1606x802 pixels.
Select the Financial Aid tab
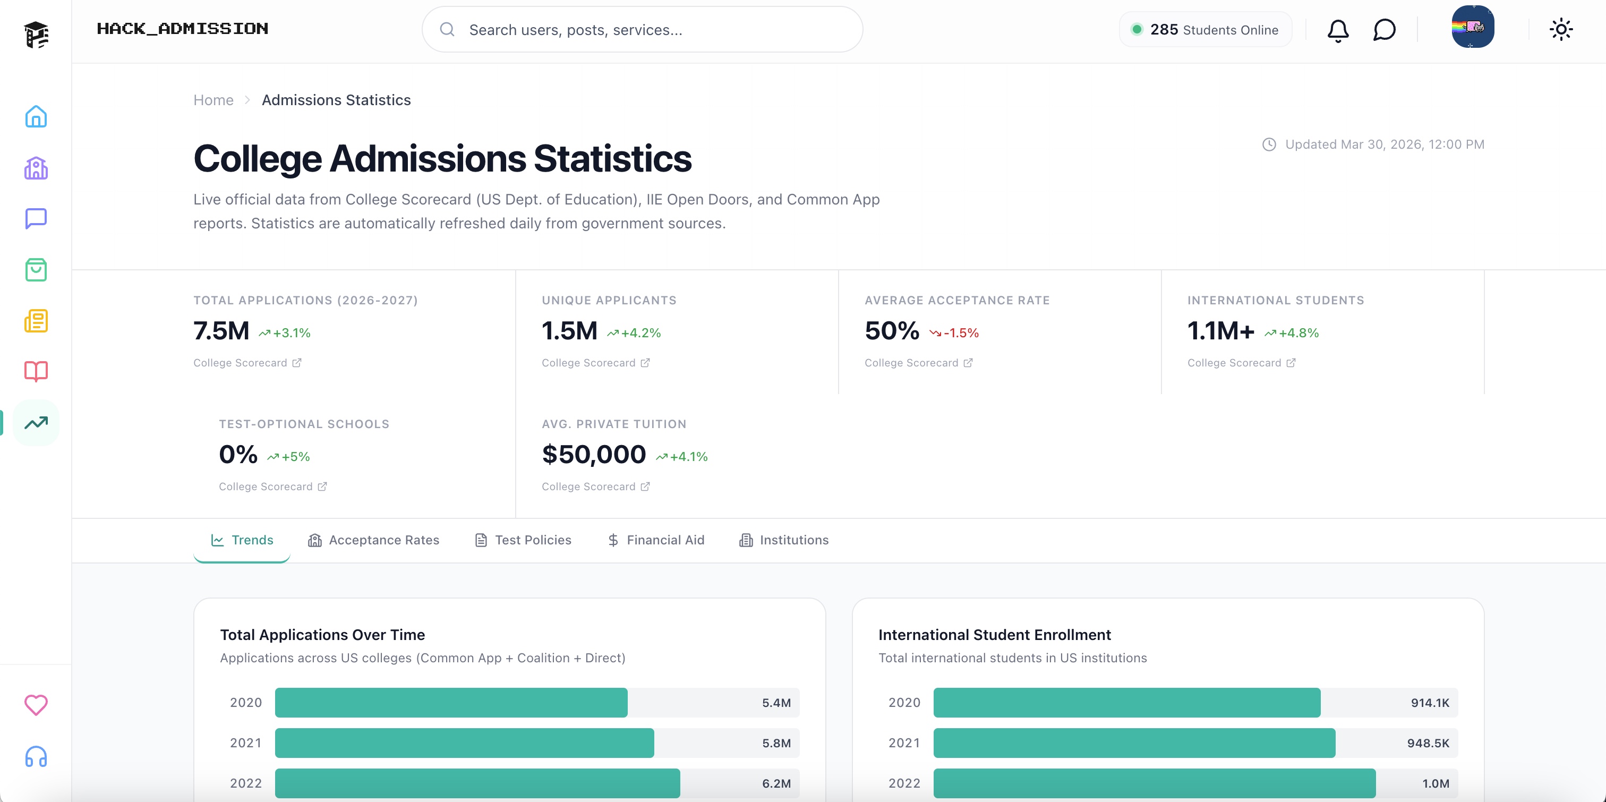656,540
